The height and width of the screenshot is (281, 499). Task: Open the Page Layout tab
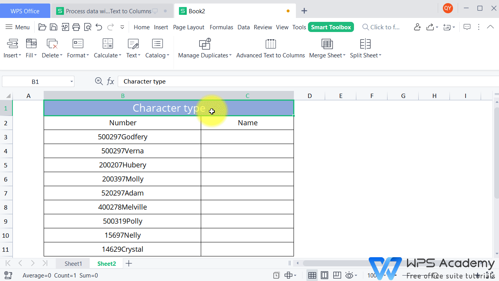tap(189, 27)
